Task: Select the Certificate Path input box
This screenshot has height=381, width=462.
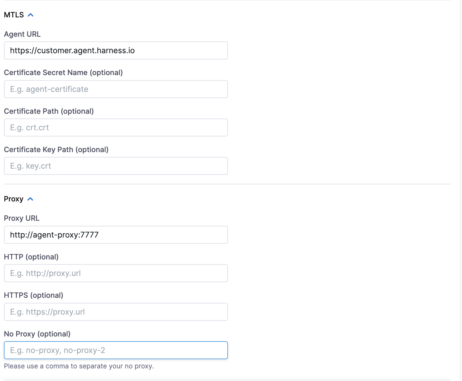Action: point(116,127)
